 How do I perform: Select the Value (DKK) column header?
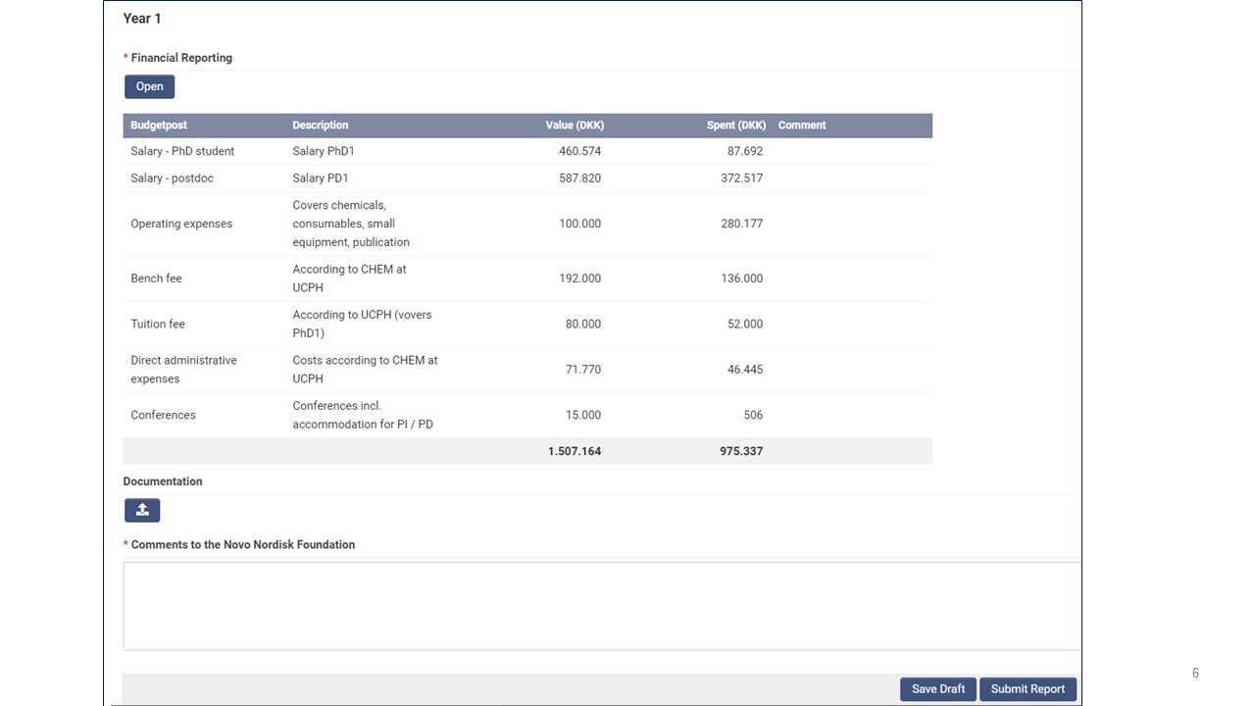click(575, 126)
